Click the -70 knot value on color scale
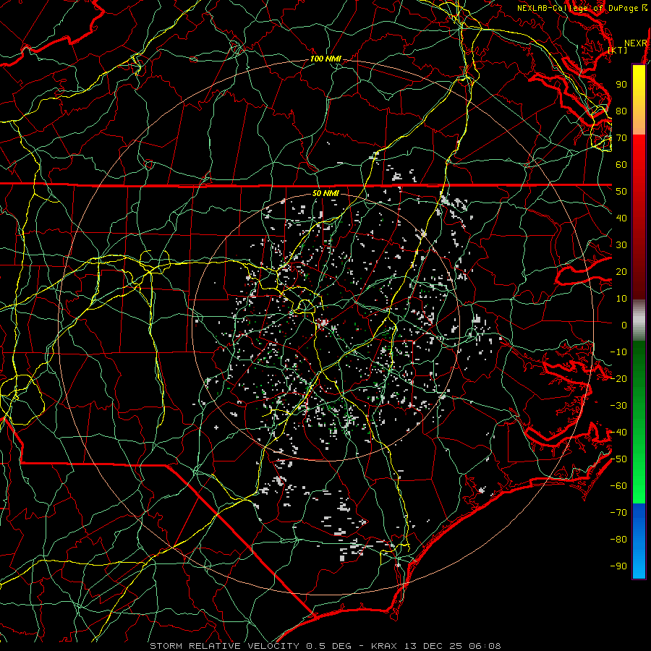 tap(618, 513)
